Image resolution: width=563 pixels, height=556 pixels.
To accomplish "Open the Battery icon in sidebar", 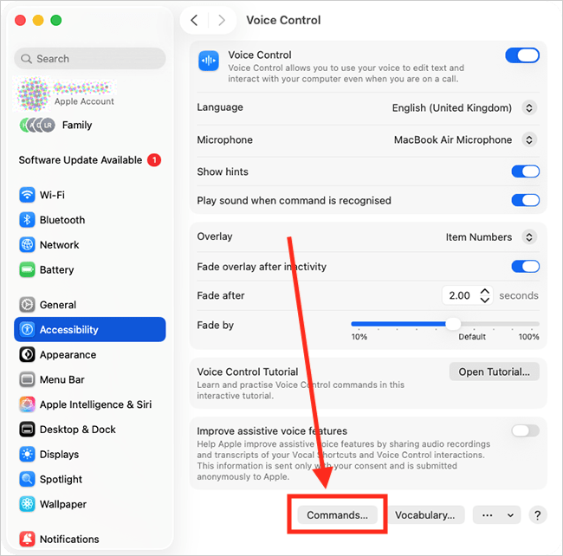I will (27, 269).
